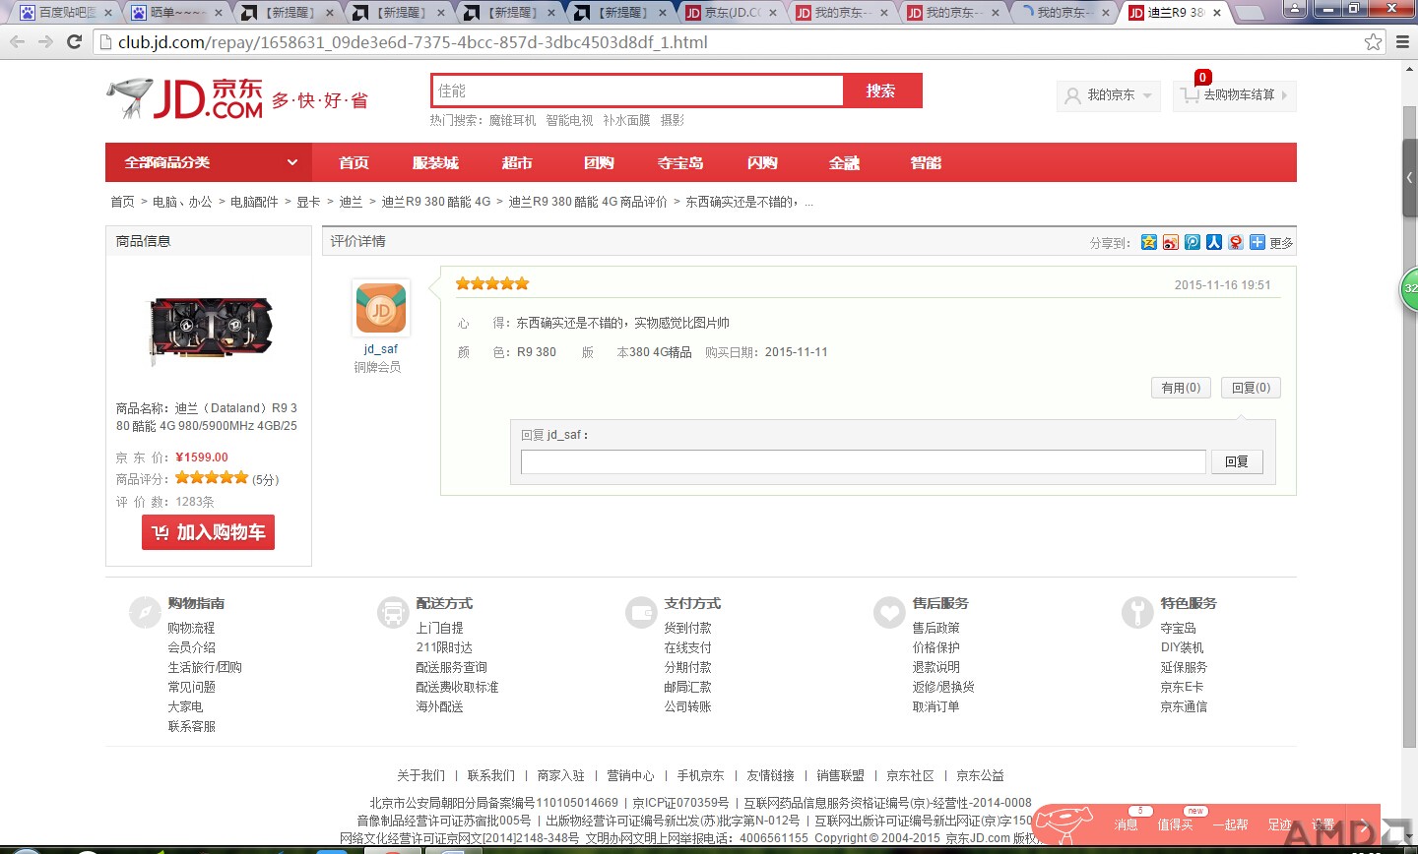1418x854 pixels.
Task: Expand right sidebar collapse handle
Action: coord(1410,178)
